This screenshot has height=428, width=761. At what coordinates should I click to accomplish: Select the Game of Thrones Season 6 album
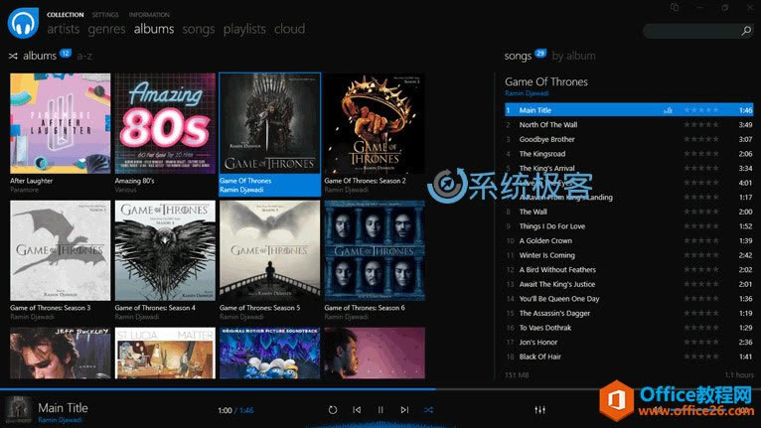tap(375, 251)
